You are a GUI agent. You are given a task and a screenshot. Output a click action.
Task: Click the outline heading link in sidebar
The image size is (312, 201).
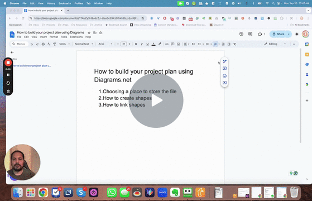[32, 66]
